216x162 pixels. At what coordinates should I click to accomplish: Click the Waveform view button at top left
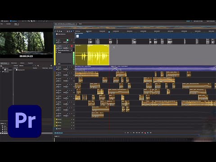pos(5,21)
